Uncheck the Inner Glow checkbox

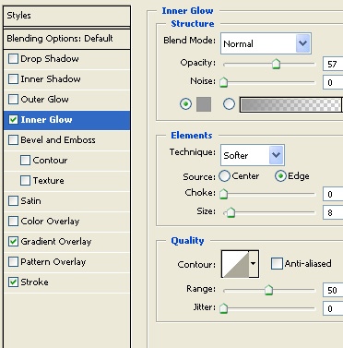13,119
